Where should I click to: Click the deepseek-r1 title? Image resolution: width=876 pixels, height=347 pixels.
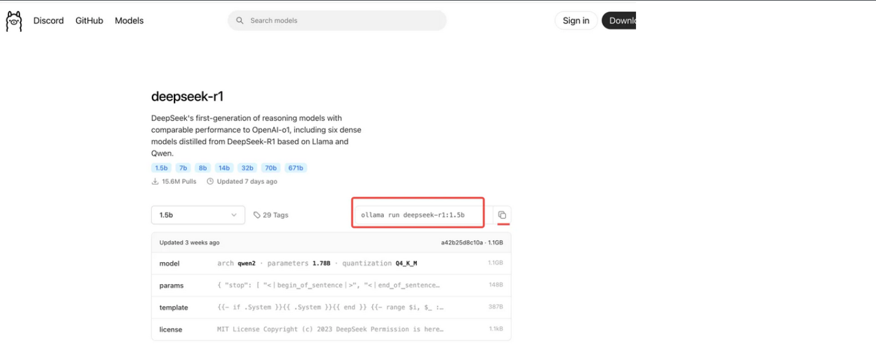point(187,97)
